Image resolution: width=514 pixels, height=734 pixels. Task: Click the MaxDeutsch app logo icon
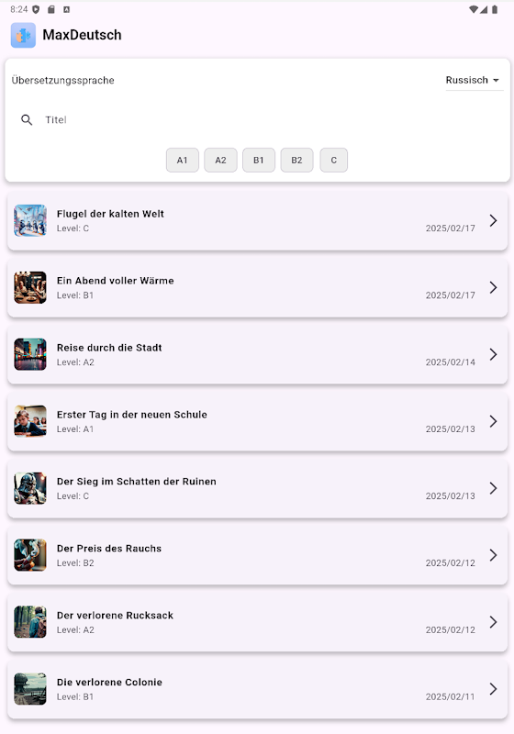coord(24,35)
